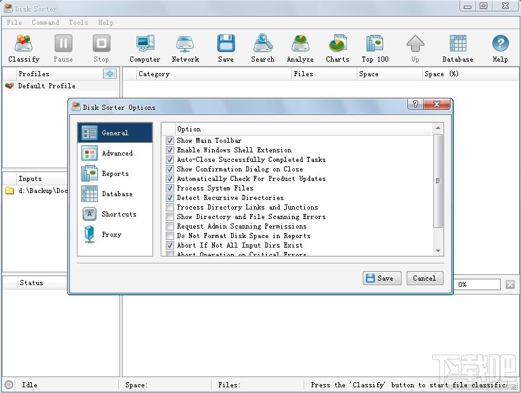Uncheck Show Main Toolbar option
Screen dimensions: 521x393
[170, 140]
